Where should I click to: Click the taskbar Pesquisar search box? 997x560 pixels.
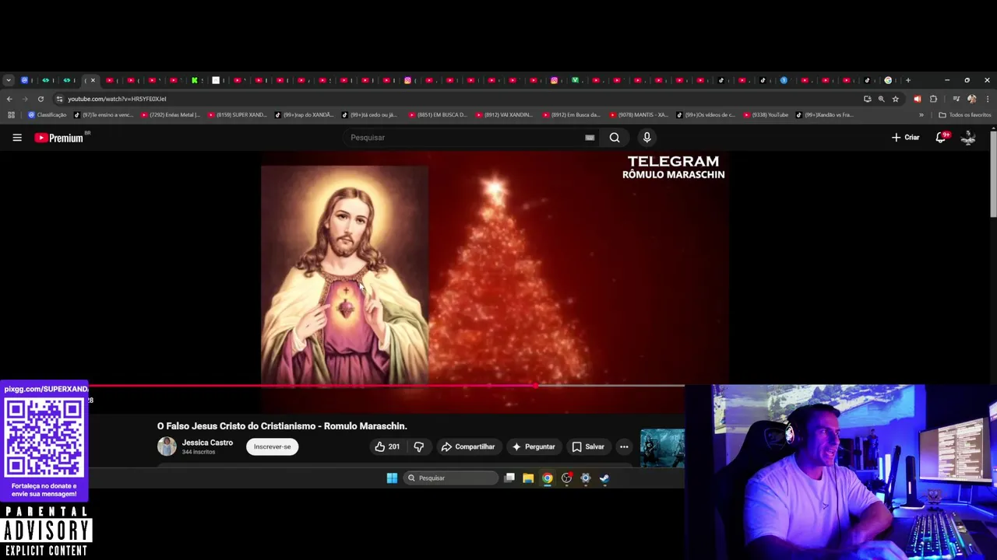click(450, 478)
